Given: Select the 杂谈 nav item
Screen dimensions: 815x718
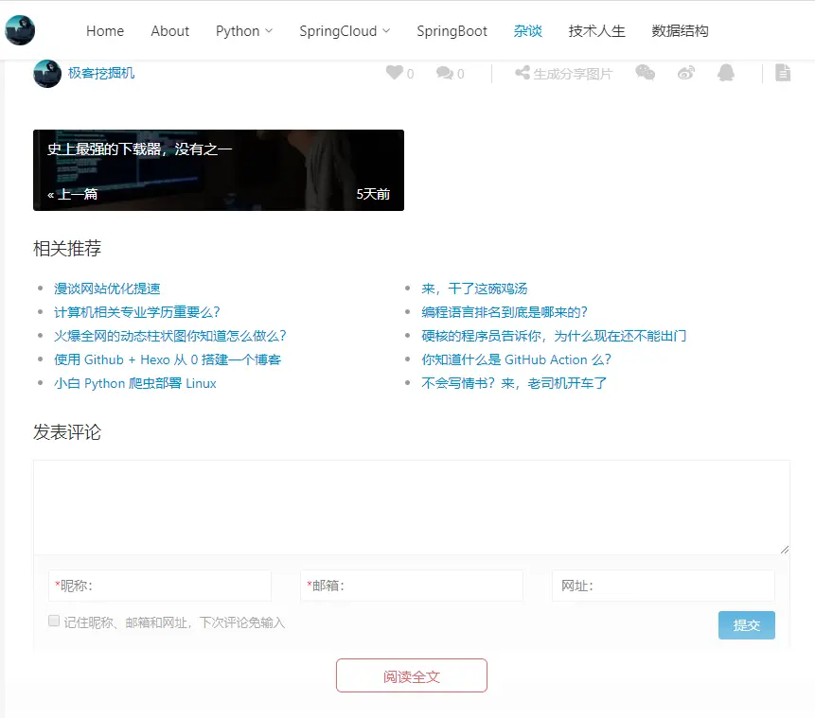Looking at the screenshot, I should (527, 31).
